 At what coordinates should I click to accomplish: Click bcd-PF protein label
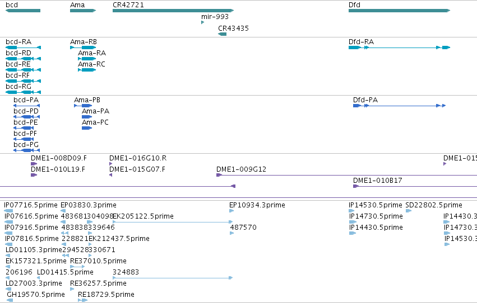[25, 134]
